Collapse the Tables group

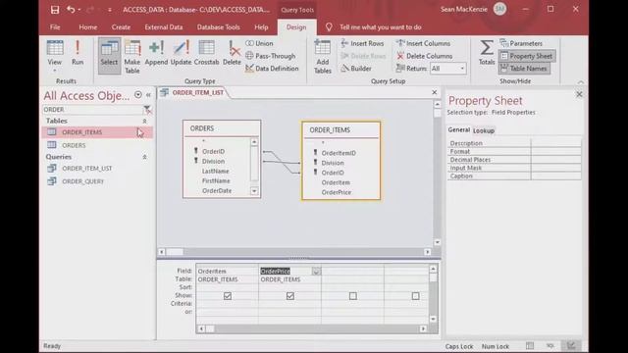pos(144,121)
